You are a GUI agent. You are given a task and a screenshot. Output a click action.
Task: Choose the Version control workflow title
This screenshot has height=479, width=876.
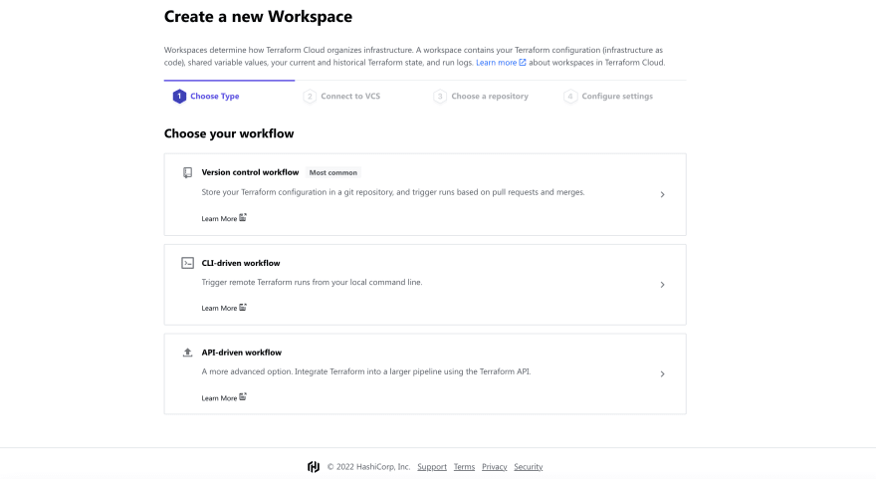250,172
